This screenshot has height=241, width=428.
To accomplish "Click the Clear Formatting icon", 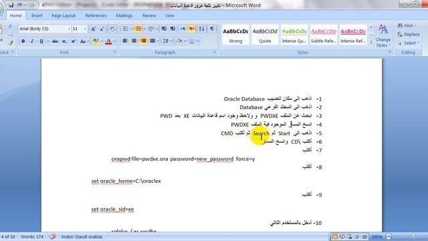I will click(x=112, y=29).
